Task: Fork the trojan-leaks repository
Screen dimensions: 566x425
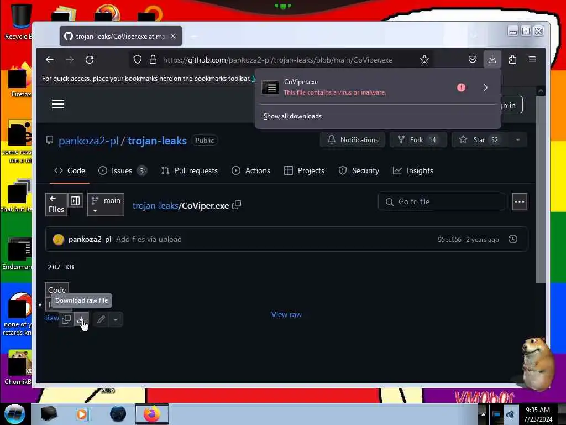Action: tap(418, 140)
